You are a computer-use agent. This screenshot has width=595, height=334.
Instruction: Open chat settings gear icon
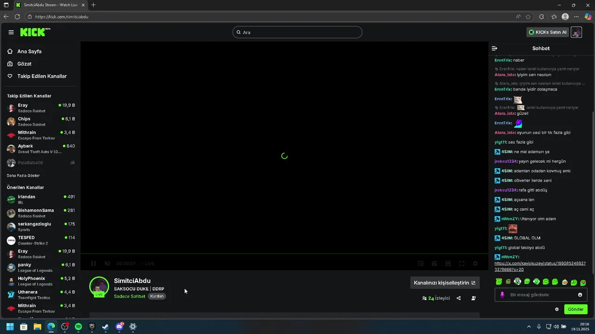point(557,309)
